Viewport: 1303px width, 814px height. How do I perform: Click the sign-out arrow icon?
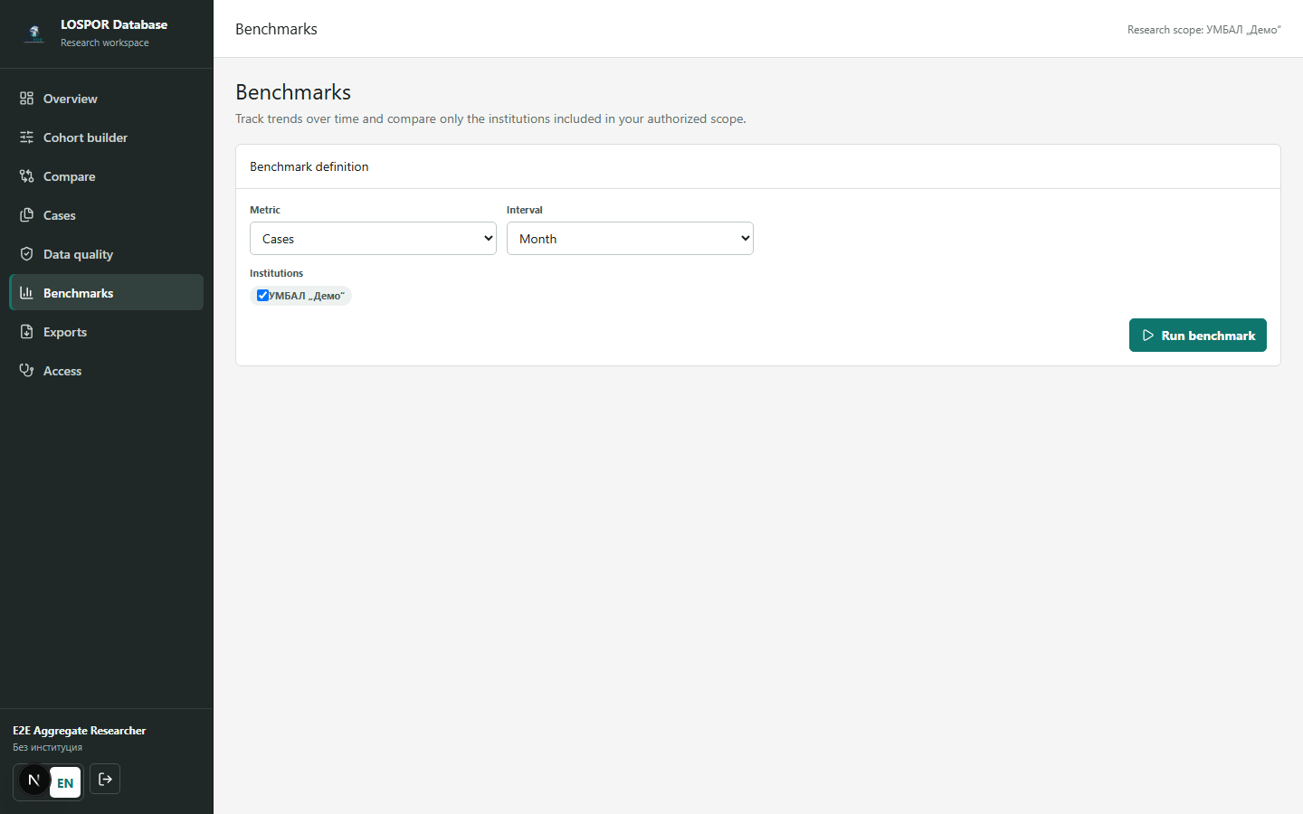[105, 780]
